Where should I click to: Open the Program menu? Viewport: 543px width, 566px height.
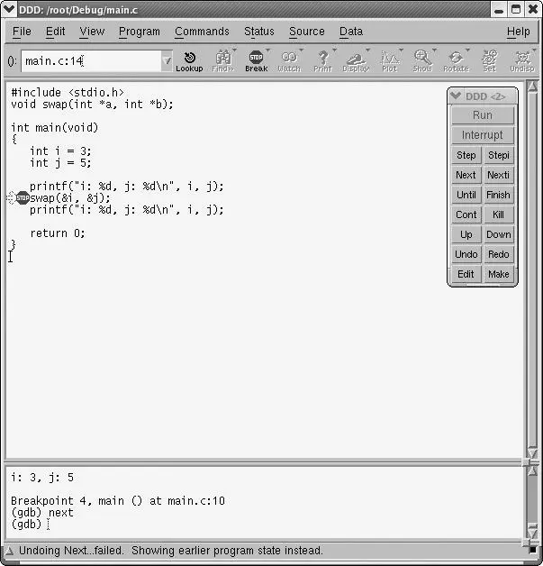click(x=139, y=32)
